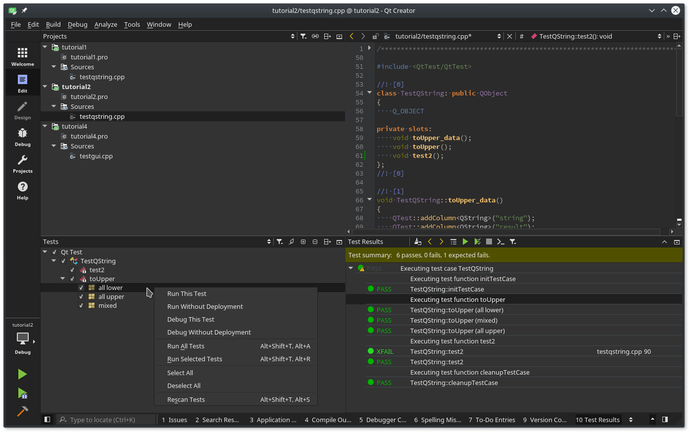Close the testqstring.cpp document
The width and height of the screenshot is (691, 434).
510,36
